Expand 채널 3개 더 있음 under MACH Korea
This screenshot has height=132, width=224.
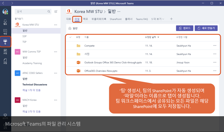coord(31,112)
